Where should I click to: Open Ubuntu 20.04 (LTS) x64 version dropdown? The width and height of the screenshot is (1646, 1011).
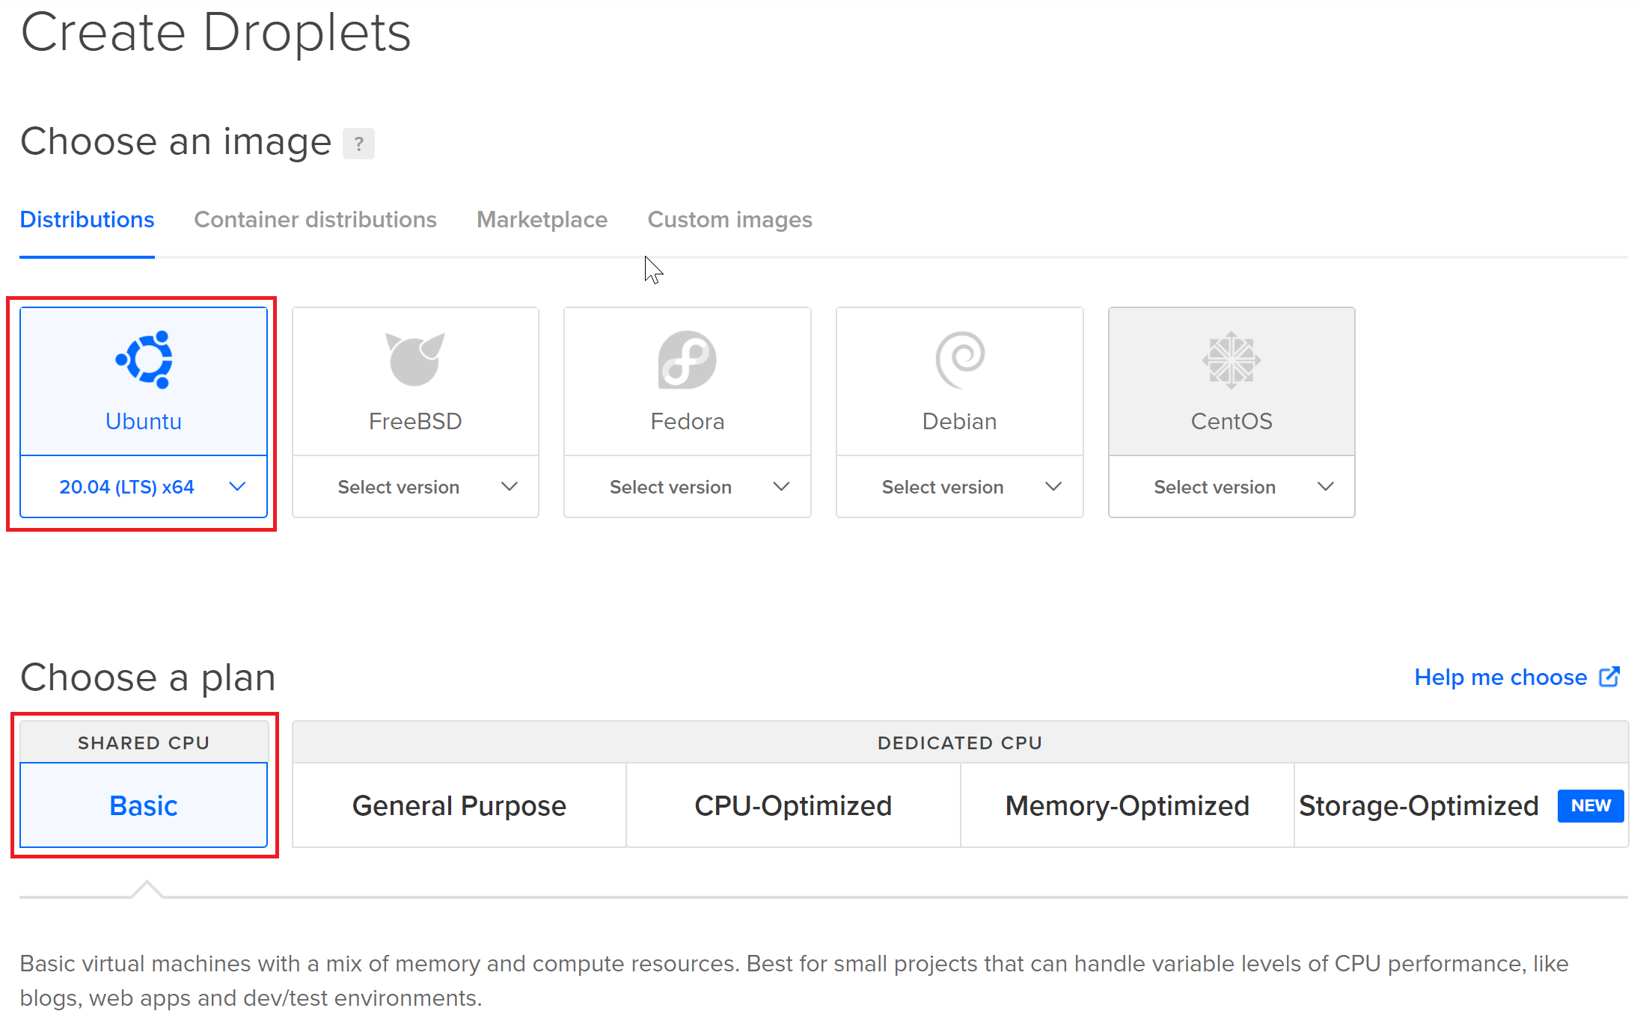pyautogui.click(x=144, y=487)
